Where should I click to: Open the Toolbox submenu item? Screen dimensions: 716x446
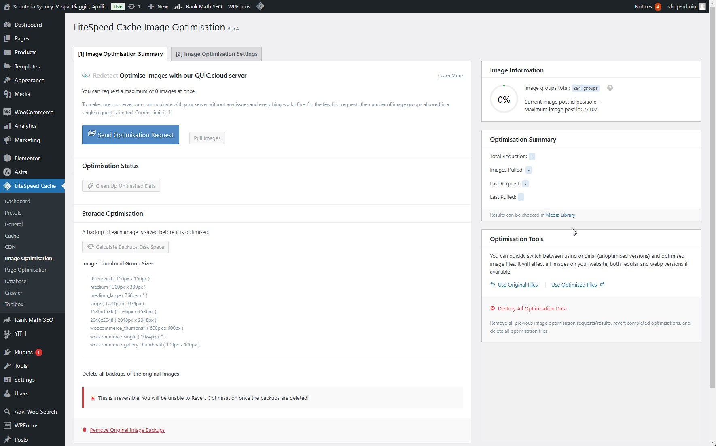point(14,304)
